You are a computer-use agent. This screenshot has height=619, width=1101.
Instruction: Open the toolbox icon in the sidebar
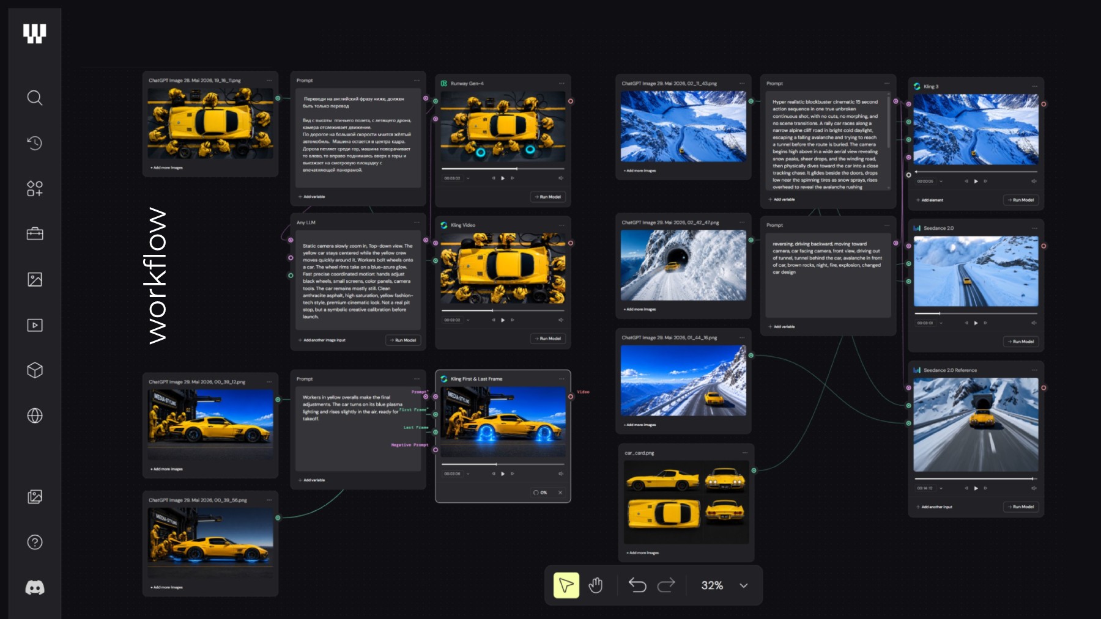(35, 233)
